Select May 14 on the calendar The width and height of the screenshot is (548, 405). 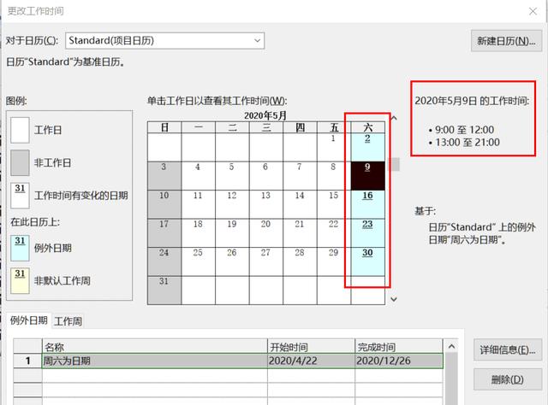300,204
